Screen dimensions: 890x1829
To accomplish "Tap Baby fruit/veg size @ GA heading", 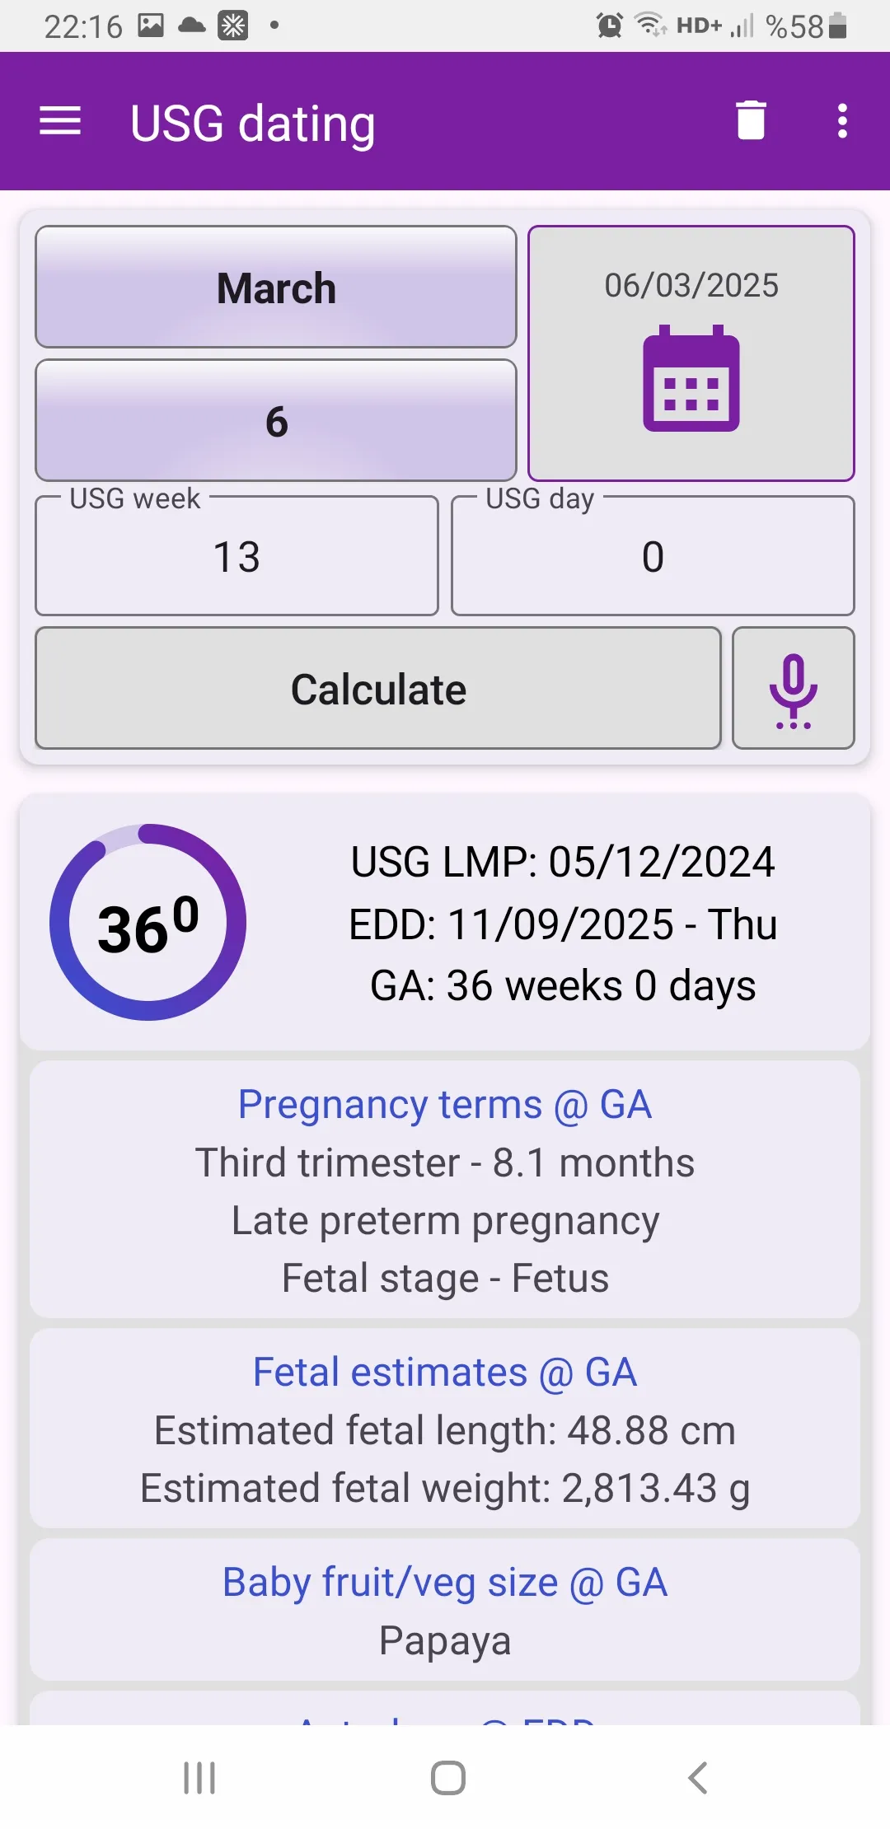I will tap(445, 1583).
